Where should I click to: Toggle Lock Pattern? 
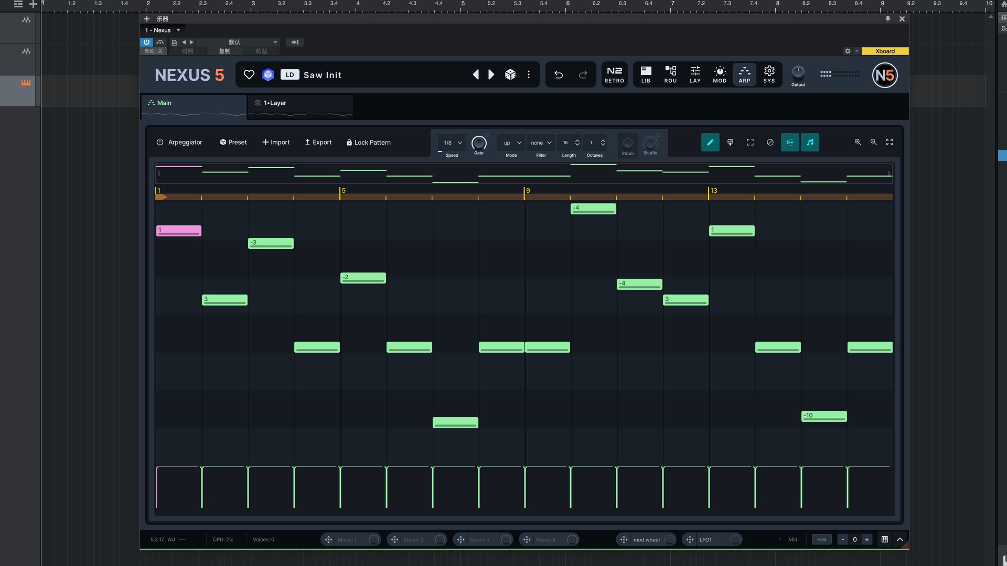pos(368,143)
